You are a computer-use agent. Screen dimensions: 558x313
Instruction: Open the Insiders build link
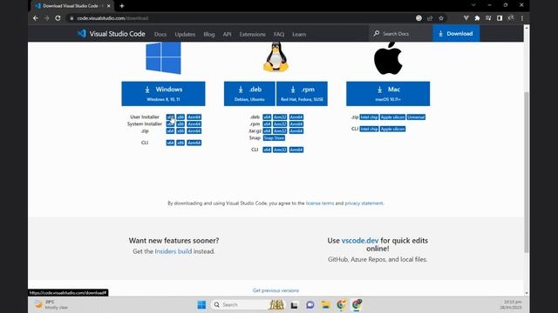(x=173, y=251)
